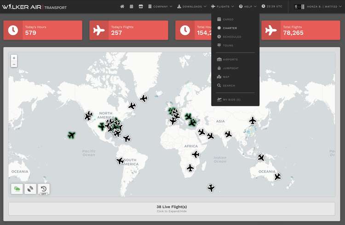Open the Downloads dropdown
The width and height of the screenshot is (345, 225).
(x=192, y=6)
